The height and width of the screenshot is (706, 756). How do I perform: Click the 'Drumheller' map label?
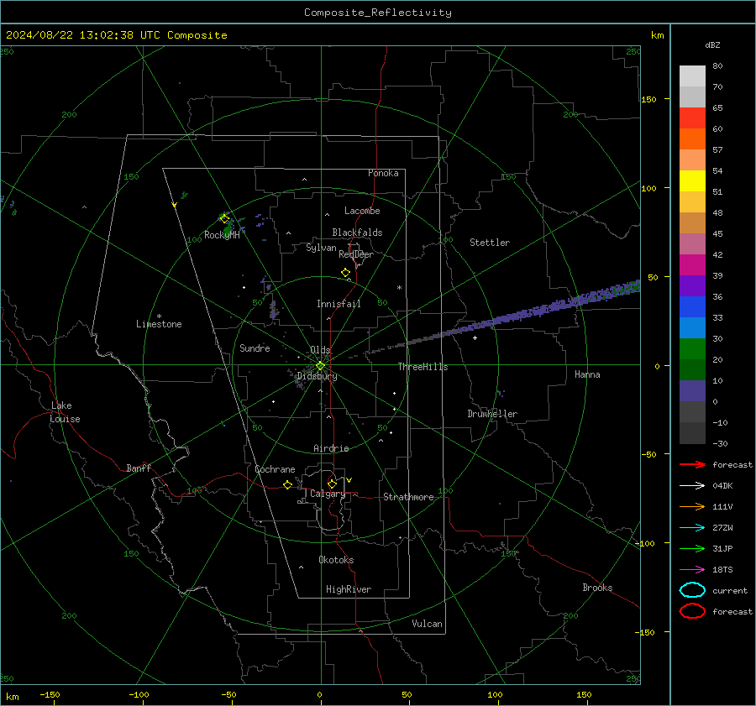coord(492,414)
